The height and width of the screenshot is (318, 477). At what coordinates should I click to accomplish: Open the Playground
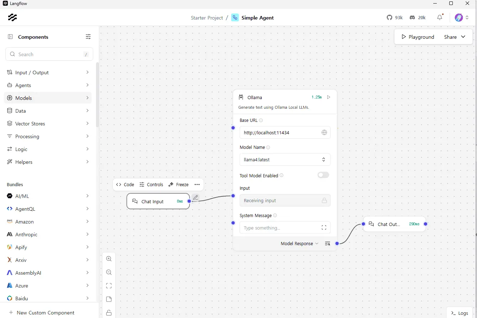pyautogui.click(x=418, y=37)
